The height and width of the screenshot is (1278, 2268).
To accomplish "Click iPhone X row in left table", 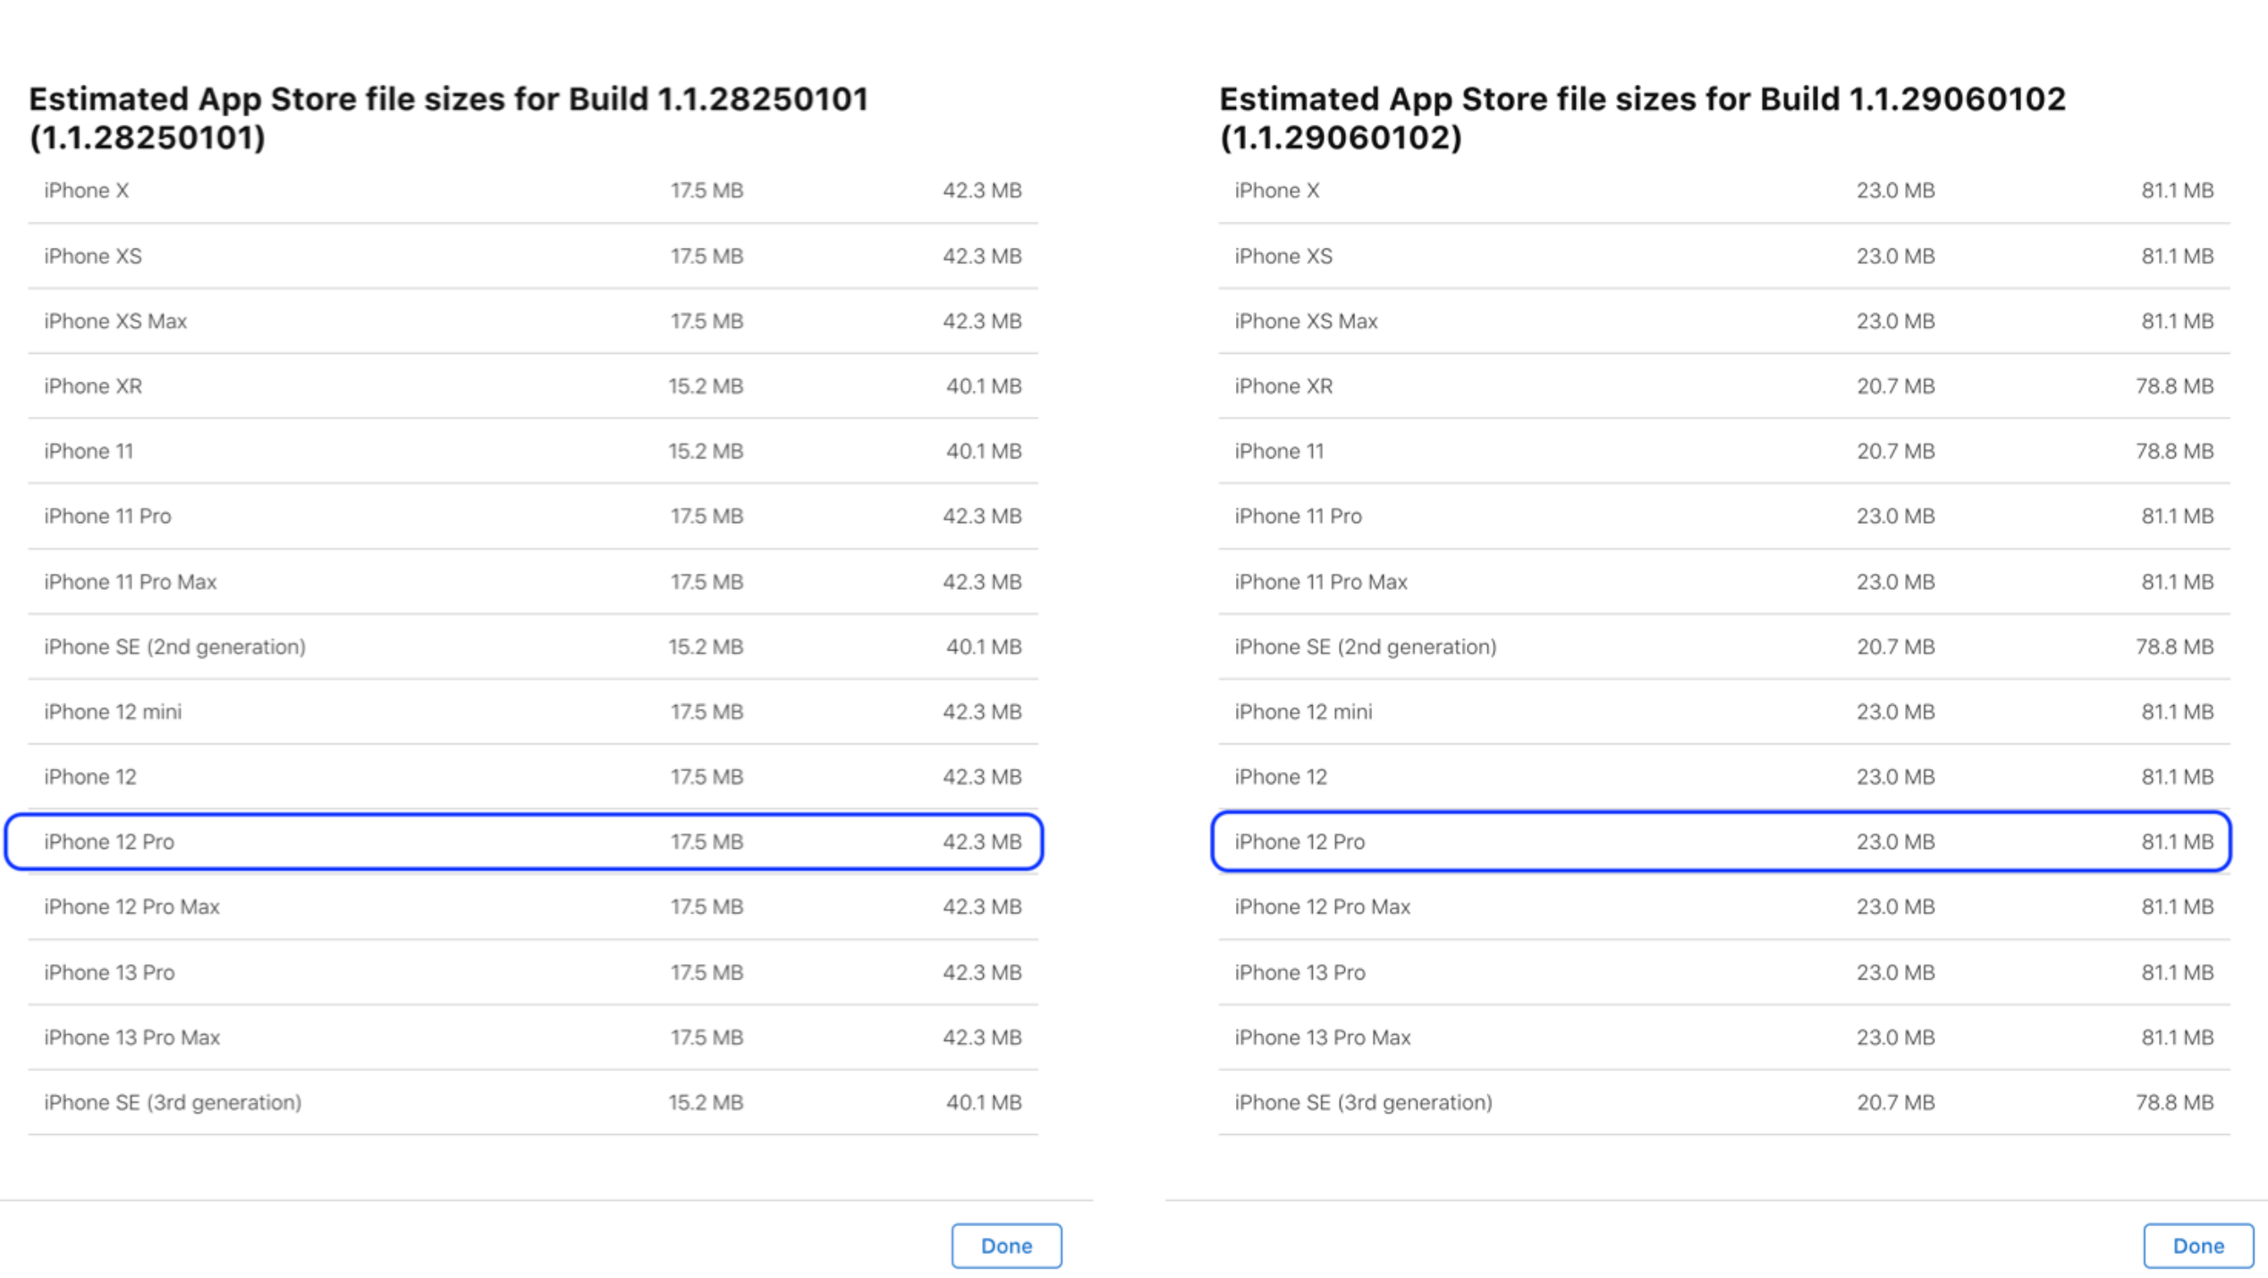I will pos(533,190).
